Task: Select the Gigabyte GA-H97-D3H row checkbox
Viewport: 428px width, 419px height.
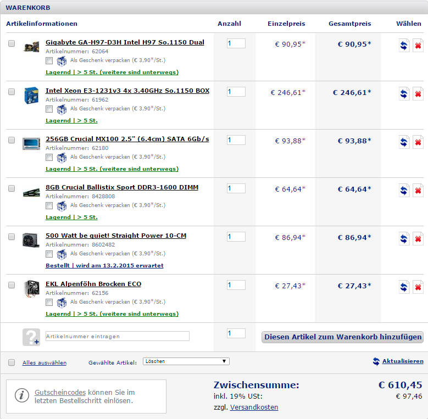Action: coord(12,43)
